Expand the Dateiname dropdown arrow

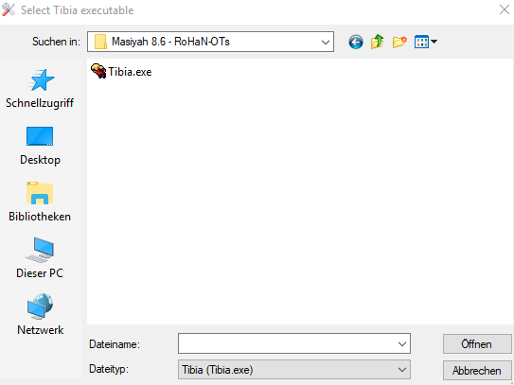(x=402, y=343)
